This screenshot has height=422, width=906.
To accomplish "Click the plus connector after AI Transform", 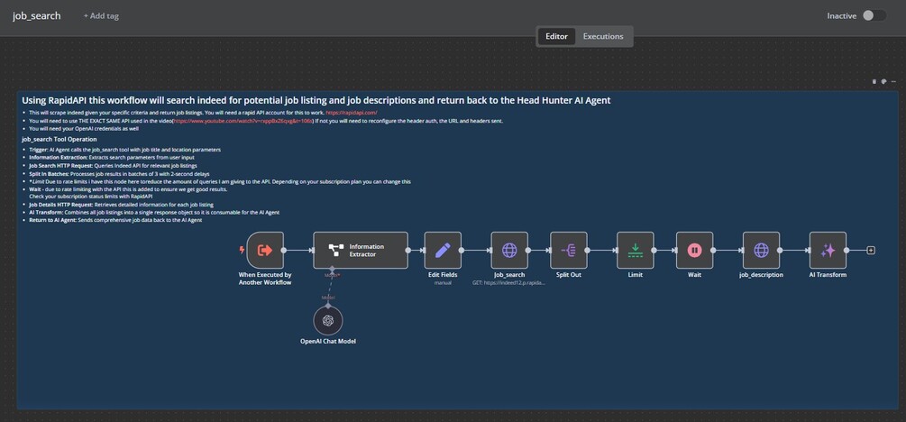I will (871, 251).
